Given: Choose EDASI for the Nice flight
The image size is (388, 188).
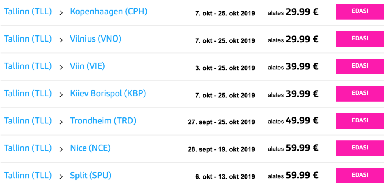Looking at the screenshot, I should [x=360, y=148].
